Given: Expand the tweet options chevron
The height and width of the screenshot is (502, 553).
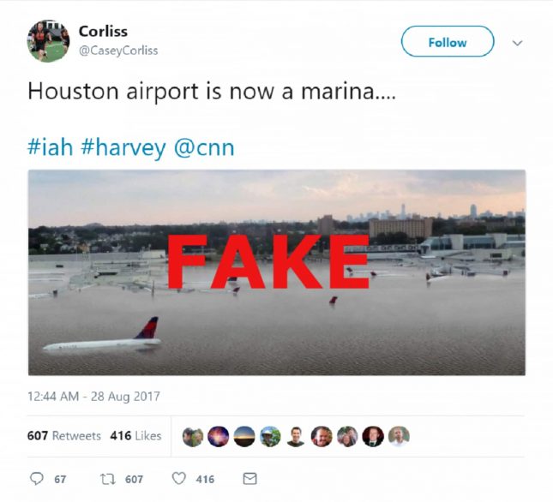Looking at the screenshot, I should click(x=517, y=43).
